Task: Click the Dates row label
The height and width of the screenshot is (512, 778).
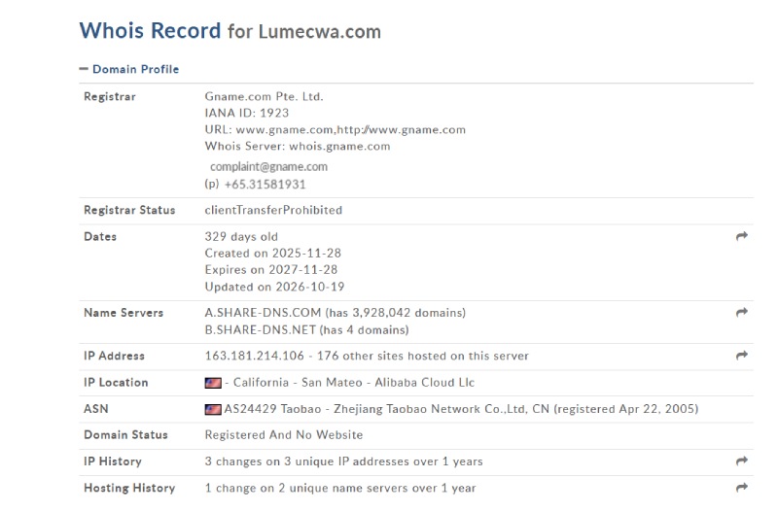Action: pos(100,236)
